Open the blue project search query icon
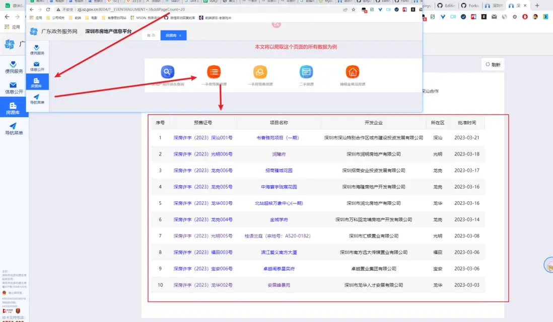The image size is (553, 322). click(168, 72)
